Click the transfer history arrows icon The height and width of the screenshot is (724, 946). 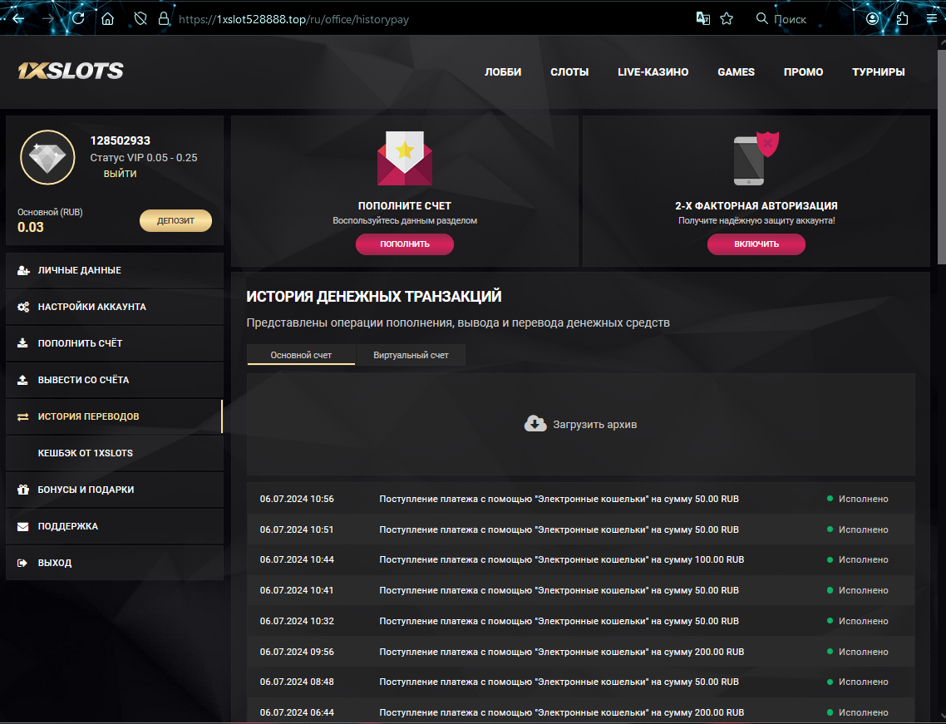(23, 417)
